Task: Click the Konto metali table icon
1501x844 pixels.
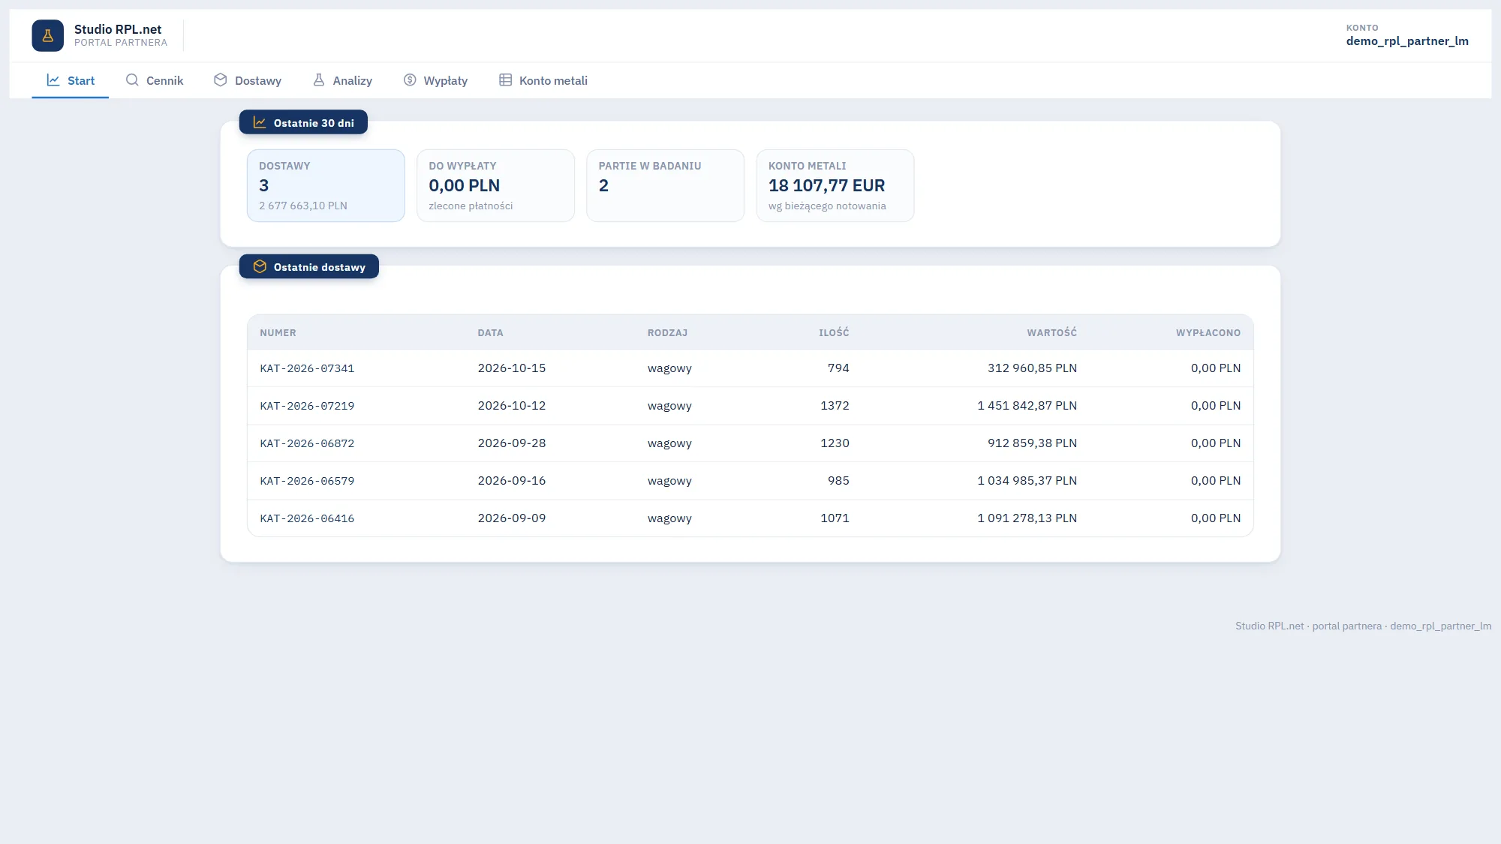Action: click(x=506, y=80)
